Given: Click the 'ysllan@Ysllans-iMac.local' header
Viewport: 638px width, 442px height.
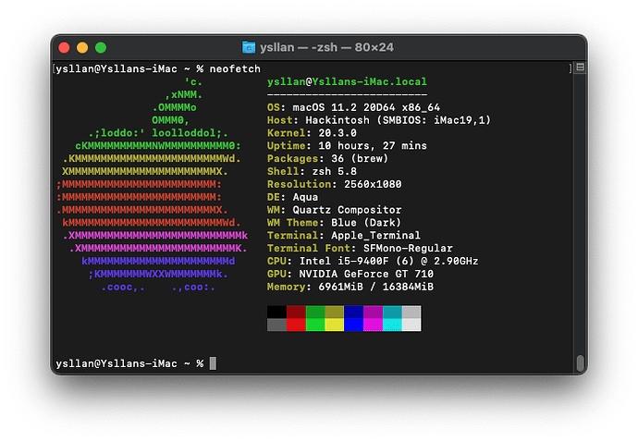Looking at the screenshot, I should [347, 81].
